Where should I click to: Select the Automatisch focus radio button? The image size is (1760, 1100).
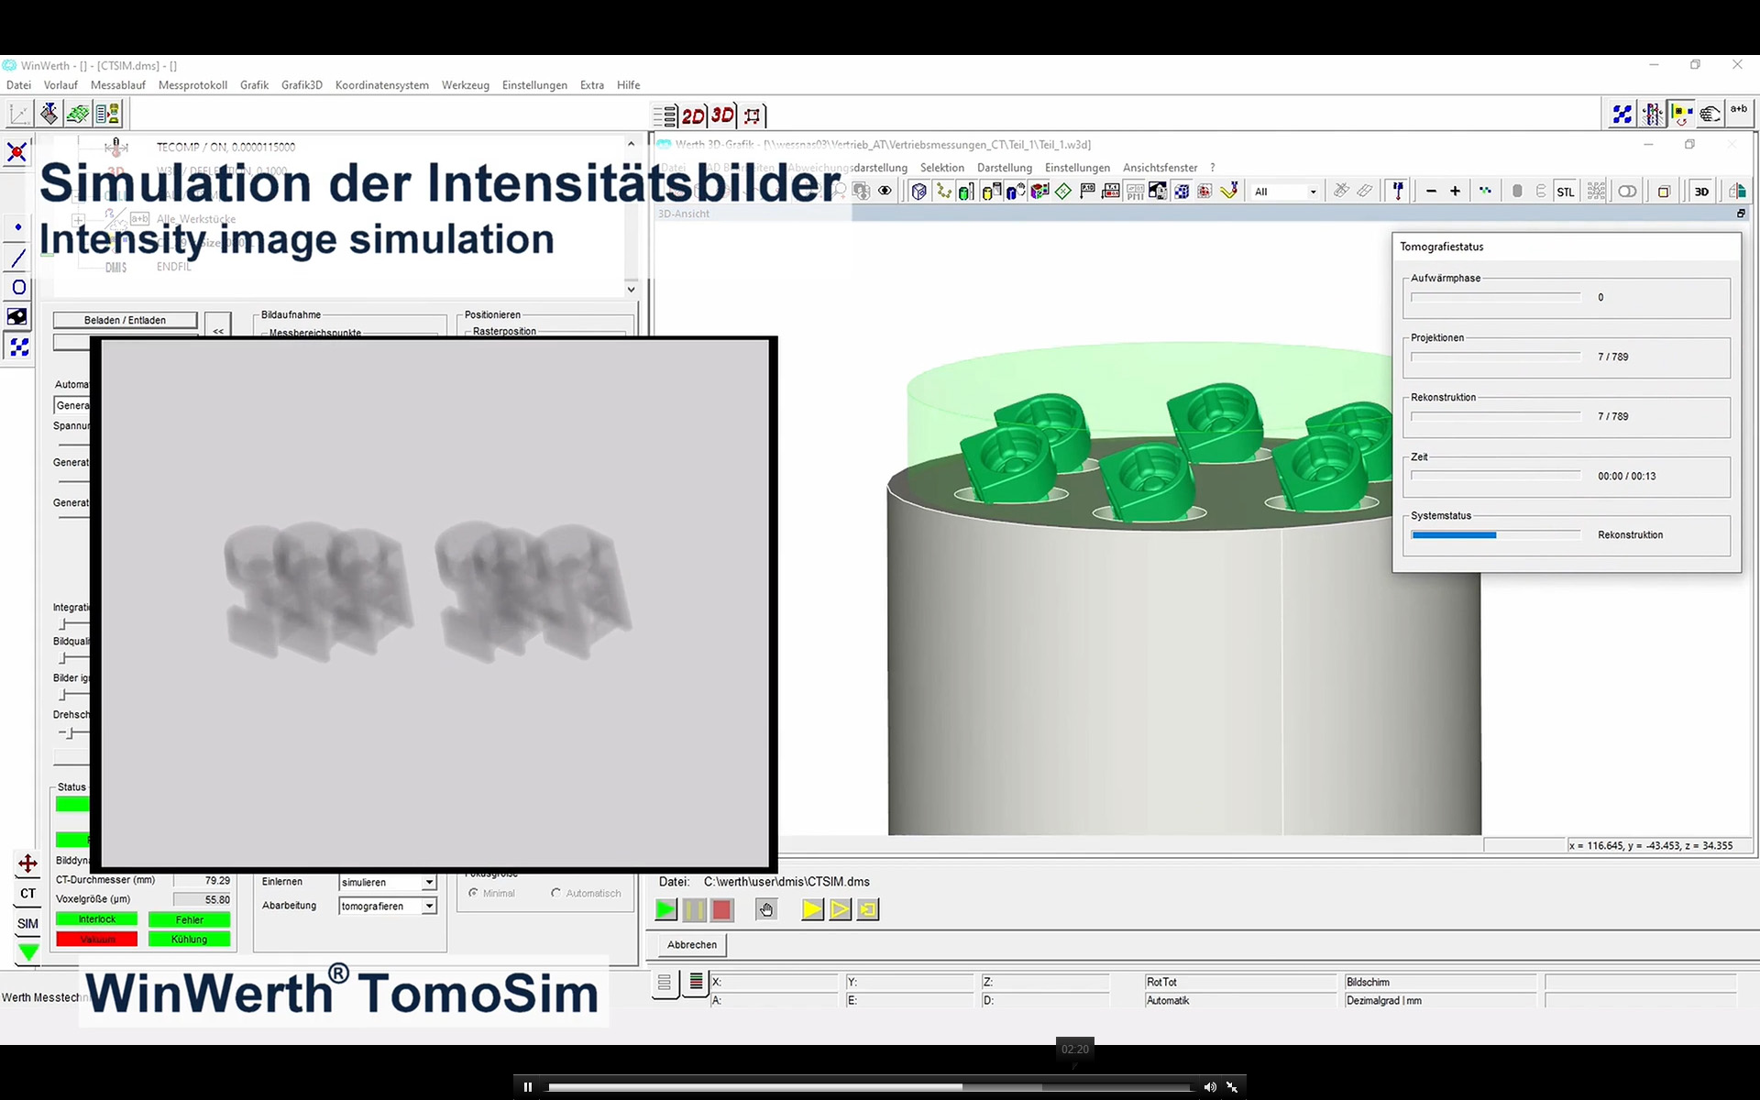[555, 893]
